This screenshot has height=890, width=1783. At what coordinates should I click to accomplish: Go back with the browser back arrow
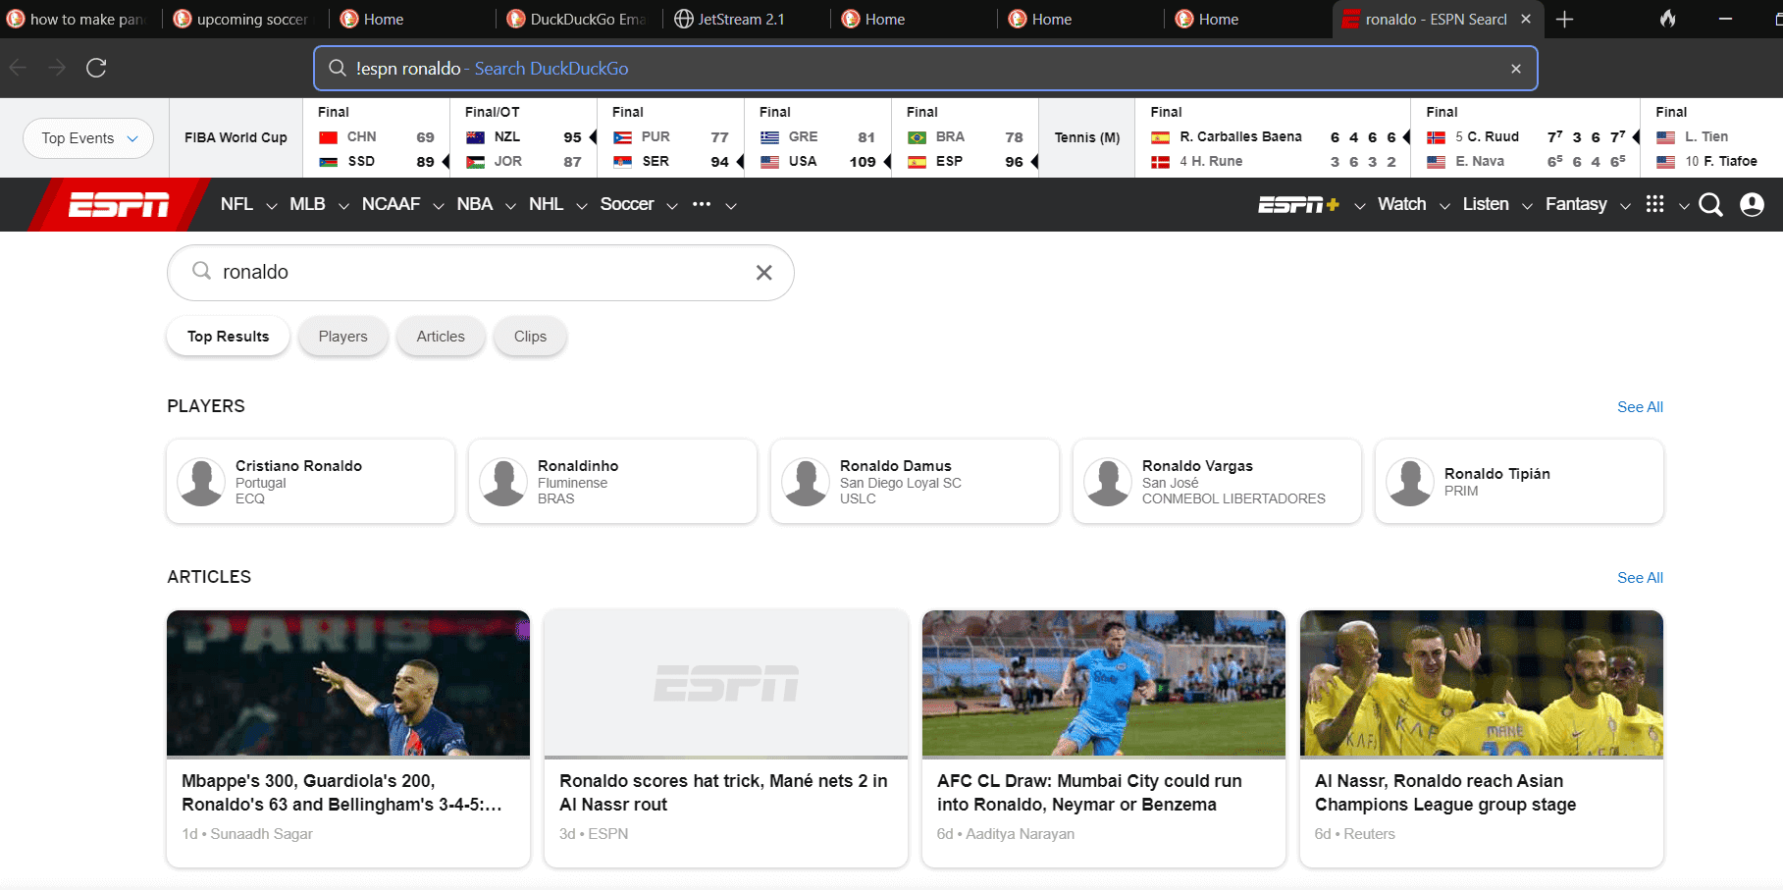(18, 68)
